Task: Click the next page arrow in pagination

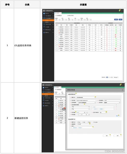Action: click(112, 77)
